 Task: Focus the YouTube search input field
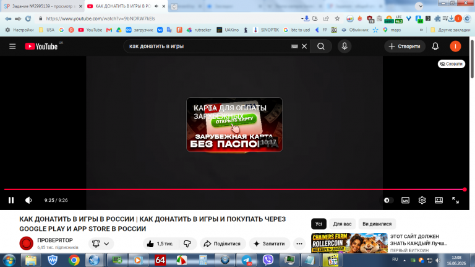pos(209,46)
